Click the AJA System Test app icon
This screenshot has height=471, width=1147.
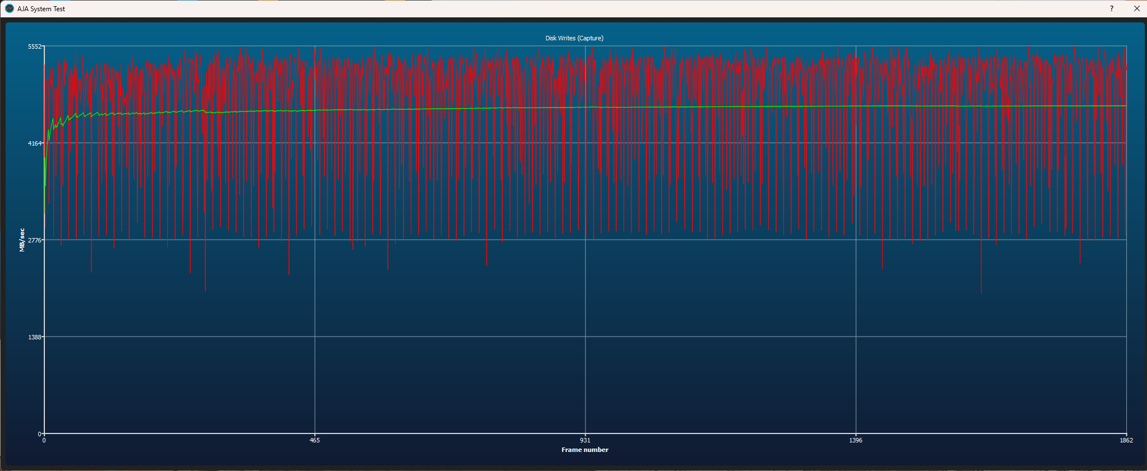click(9, 8)
